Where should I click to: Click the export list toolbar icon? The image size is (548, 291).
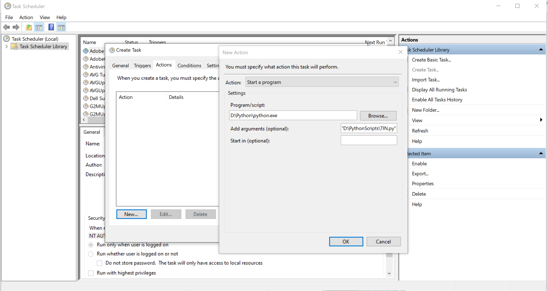[29, 27]
